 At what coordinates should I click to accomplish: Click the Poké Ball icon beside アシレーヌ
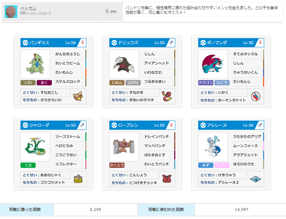tap(203, 125)
